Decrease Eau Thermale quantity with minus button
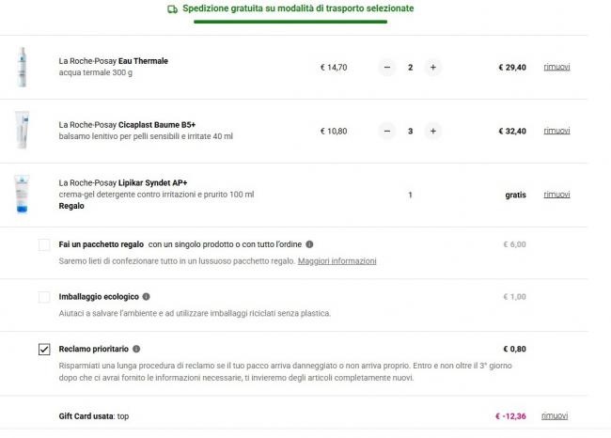 (387, 67)
